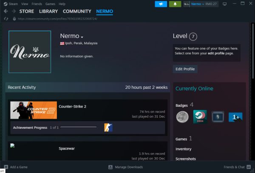The height and width of the screenshot is (173, 255).
Task: Switch to the LIBRARY tab
Action: pyautogui.click(x=48, y=11)
